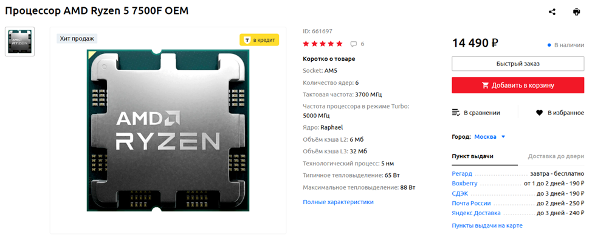Switch to "Доставка до двери" tab
This screenshot has width=592, height=243.
[556, 156]
